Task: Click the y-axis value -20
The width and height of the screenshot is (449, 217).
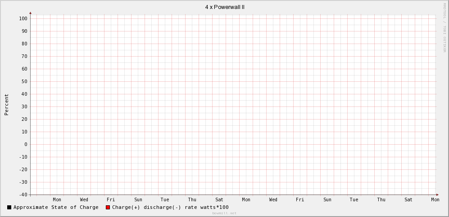Action: pyautogui.click(x=23, y=170)
